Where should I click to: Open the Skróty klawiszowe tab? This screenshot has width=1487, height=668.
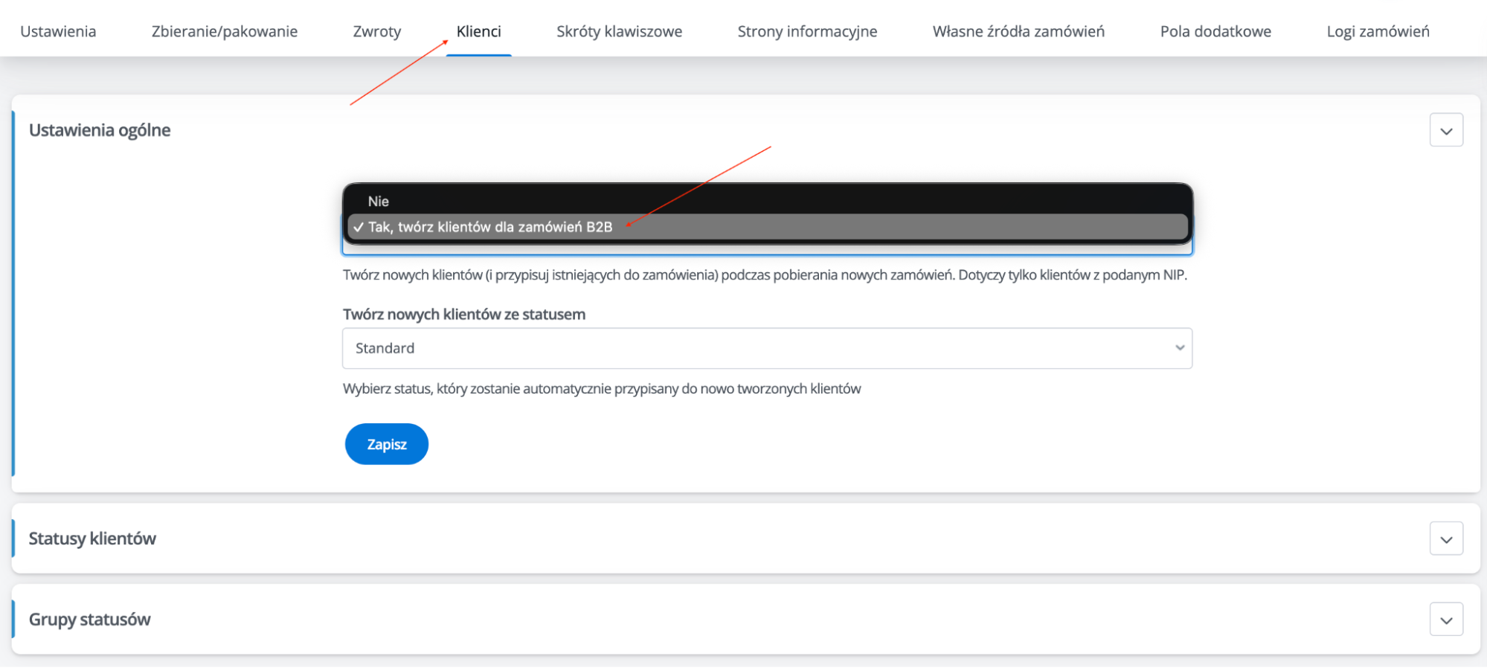[619, 31]
